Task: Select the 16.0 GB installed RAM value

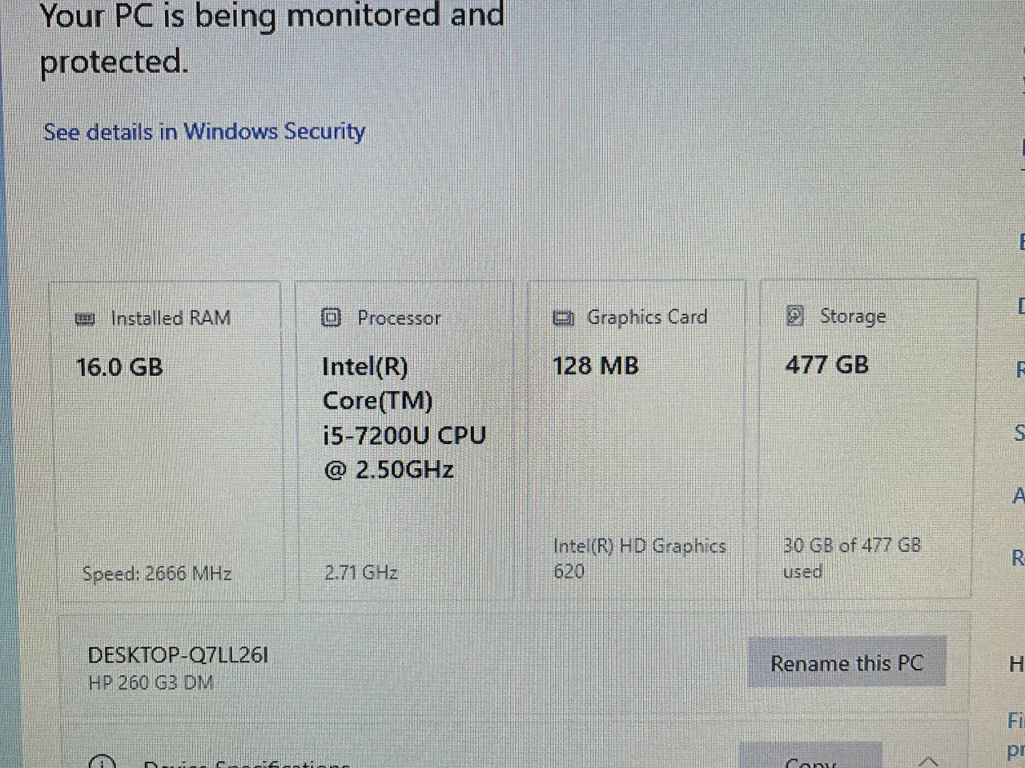Action: coord(119,367)
